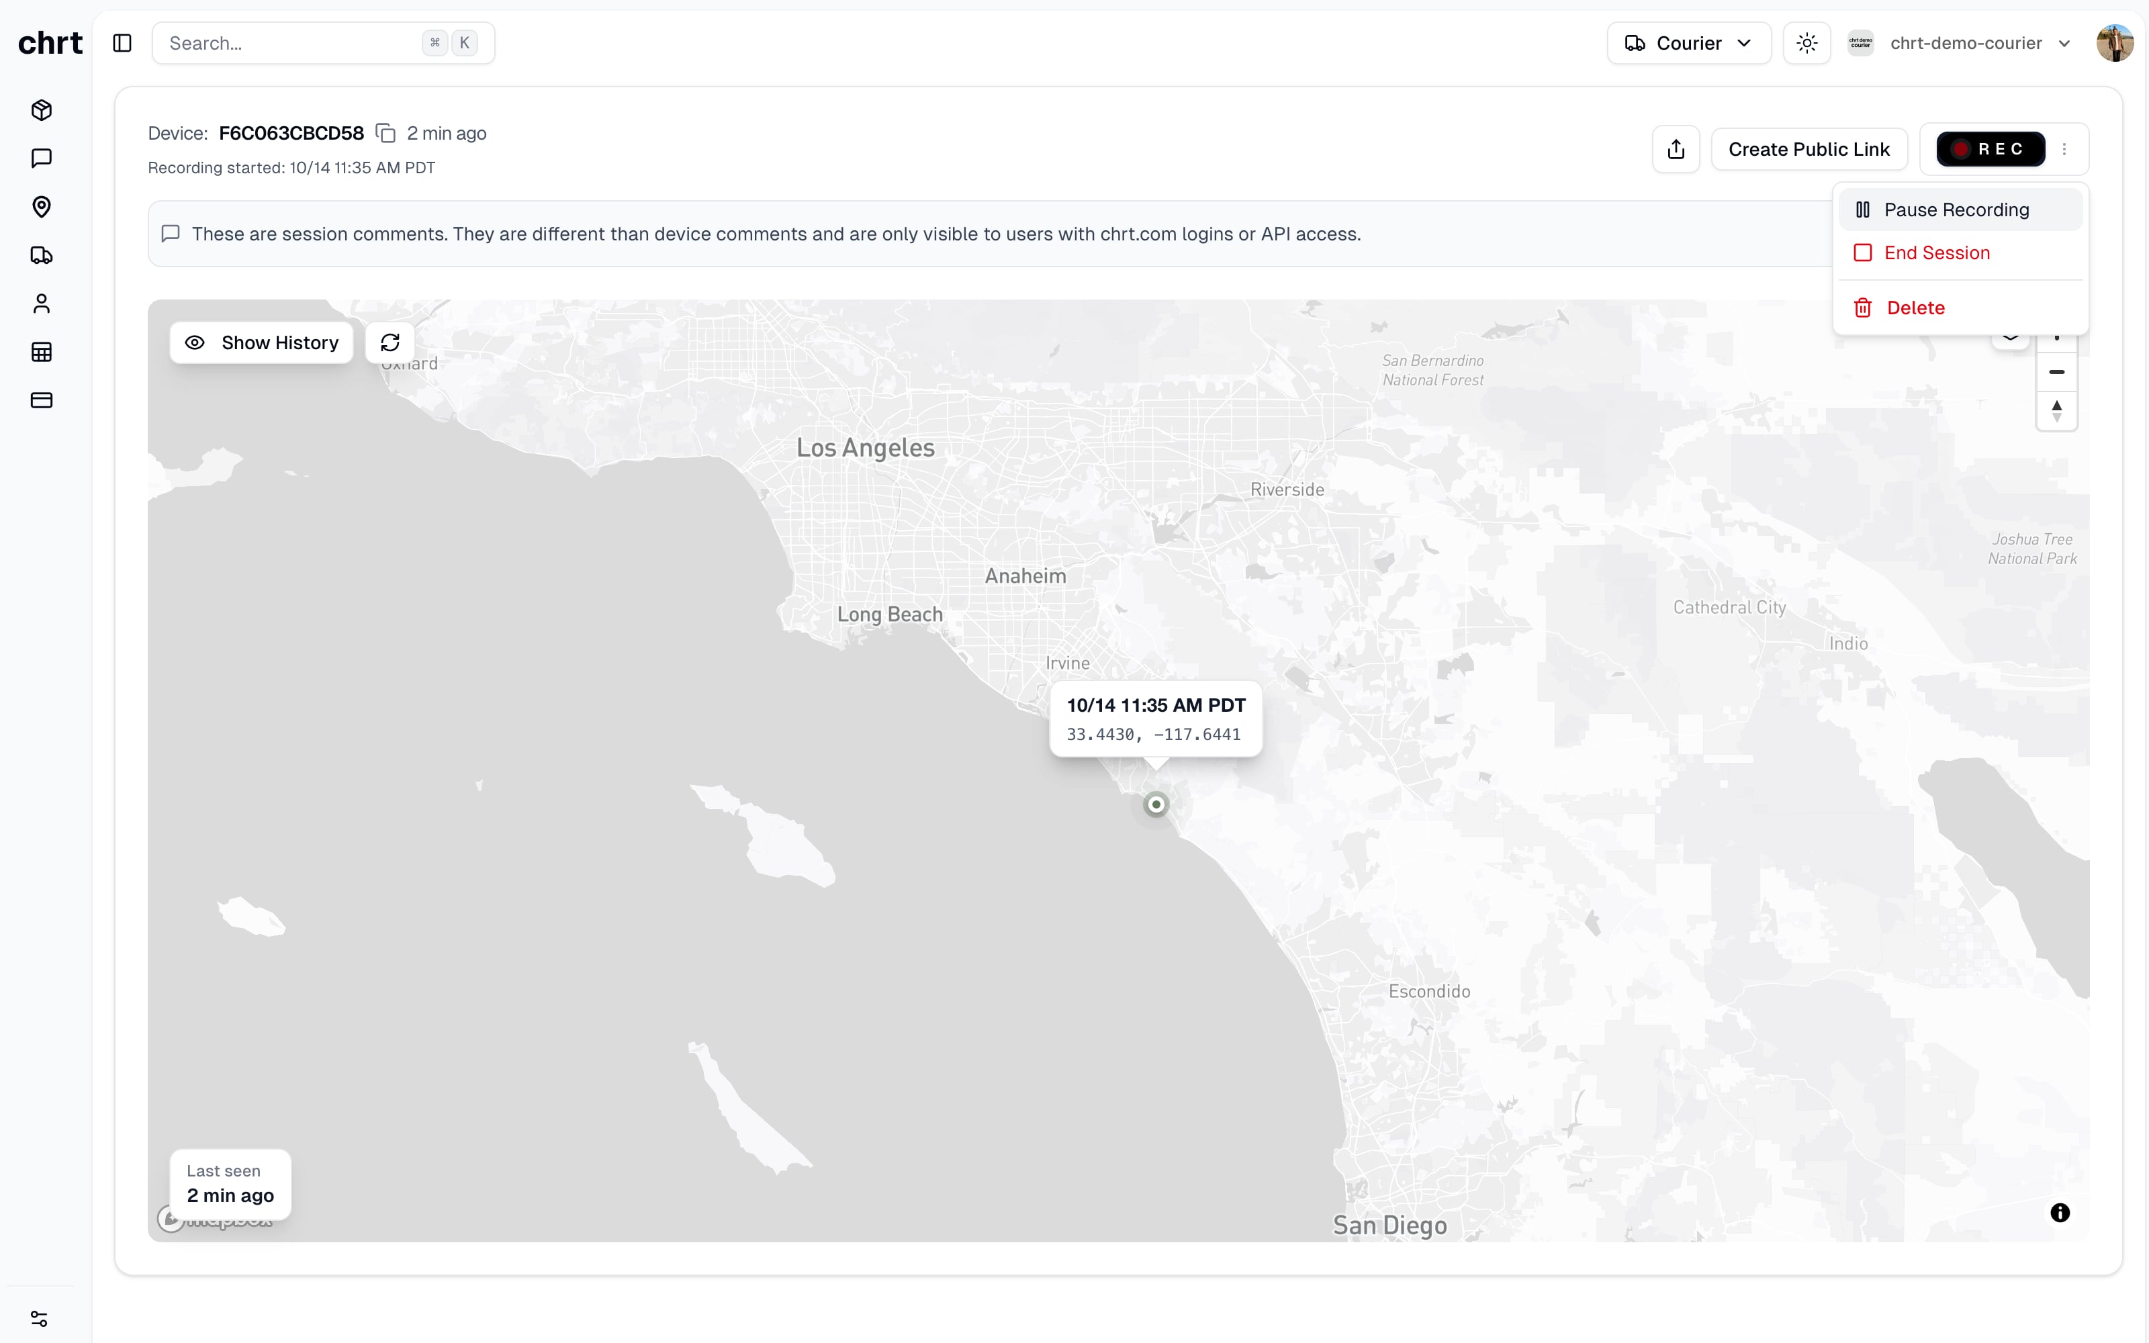Click the location pin sidebar icon
Viewport: 2149px width, 1343px height.
point(41,207)
